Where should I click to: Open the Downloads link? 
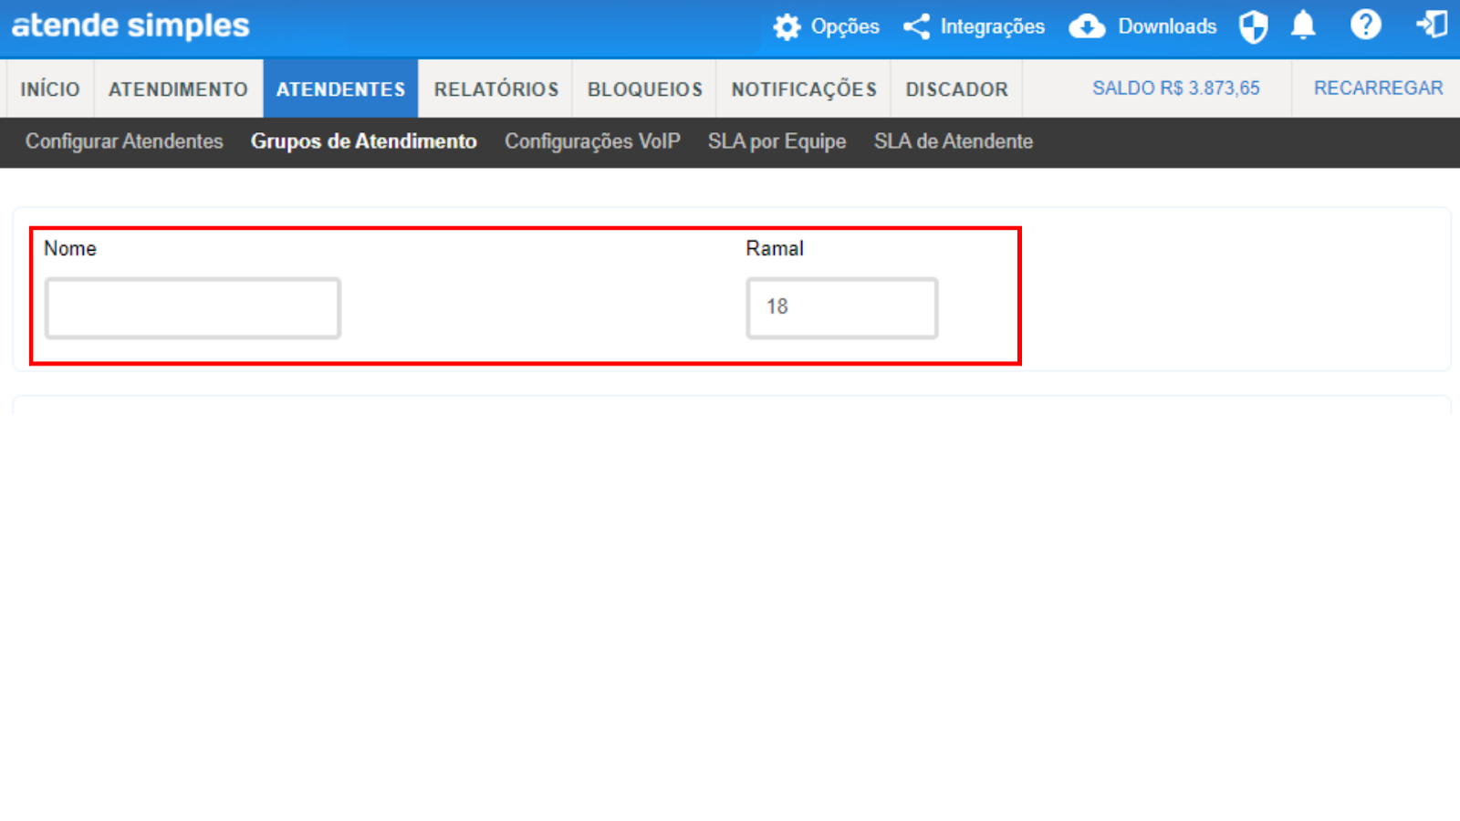[x=1168, y=26]
